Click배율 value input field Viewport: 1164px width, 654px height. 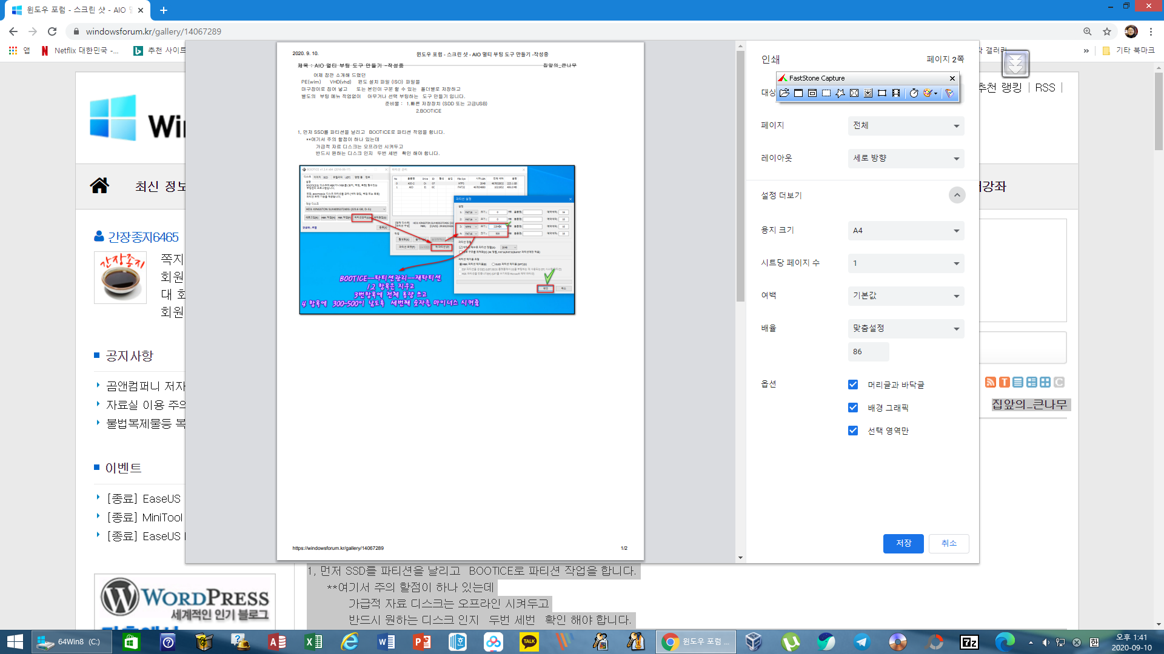click(x=868, y=351)
